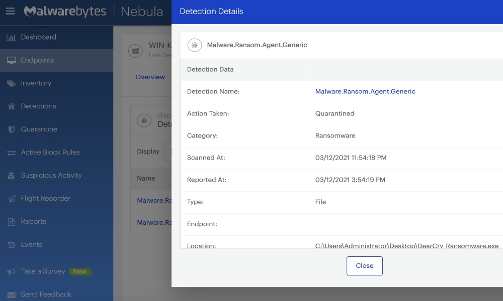This screenshot has width=503, height=301.
Task: Open Dashboard from the sidebar
Action: point(39,37)
